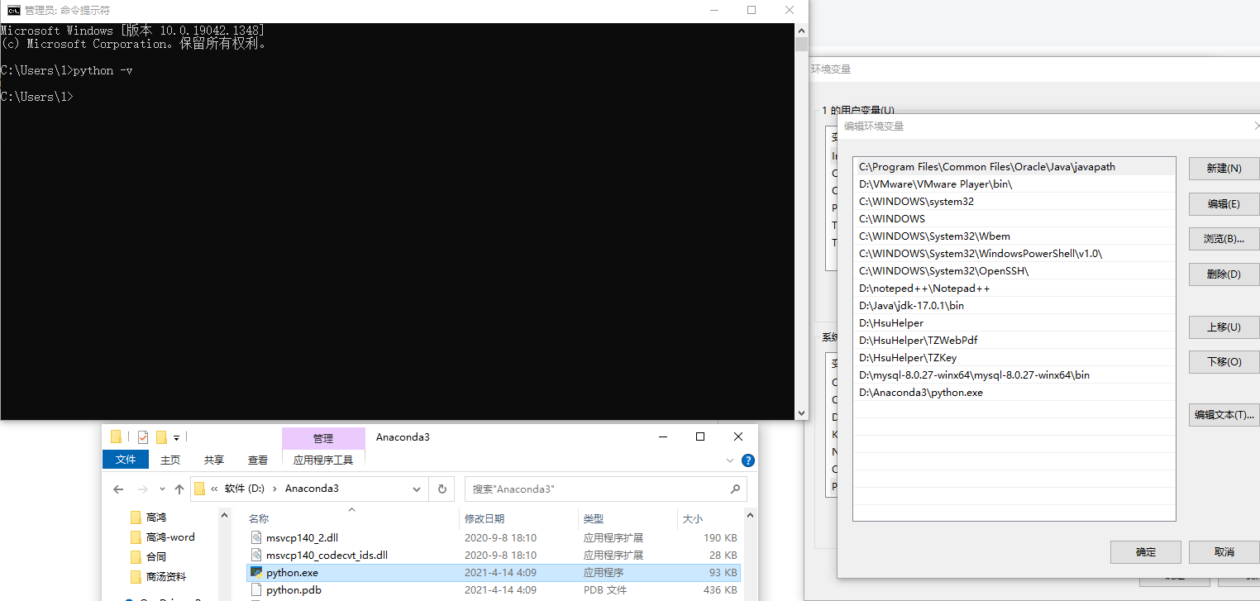1260x601 pixels.
Task: Select D:\HsuHelper\TZWebPdf entry
Action: pyautogui.click(x=1014, y=341)
